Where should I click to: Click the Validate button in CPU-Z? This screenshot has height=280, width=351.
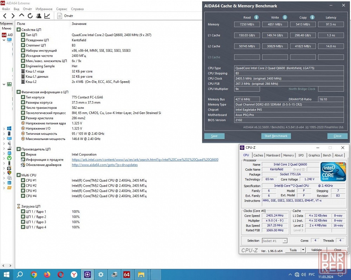316,250
